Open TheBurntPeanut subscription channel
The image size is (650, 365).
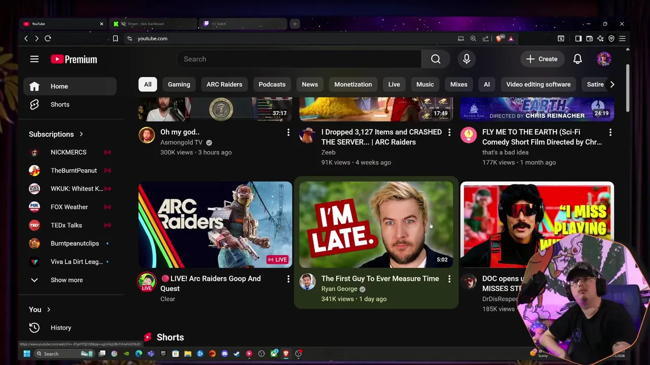pos(70,170)
